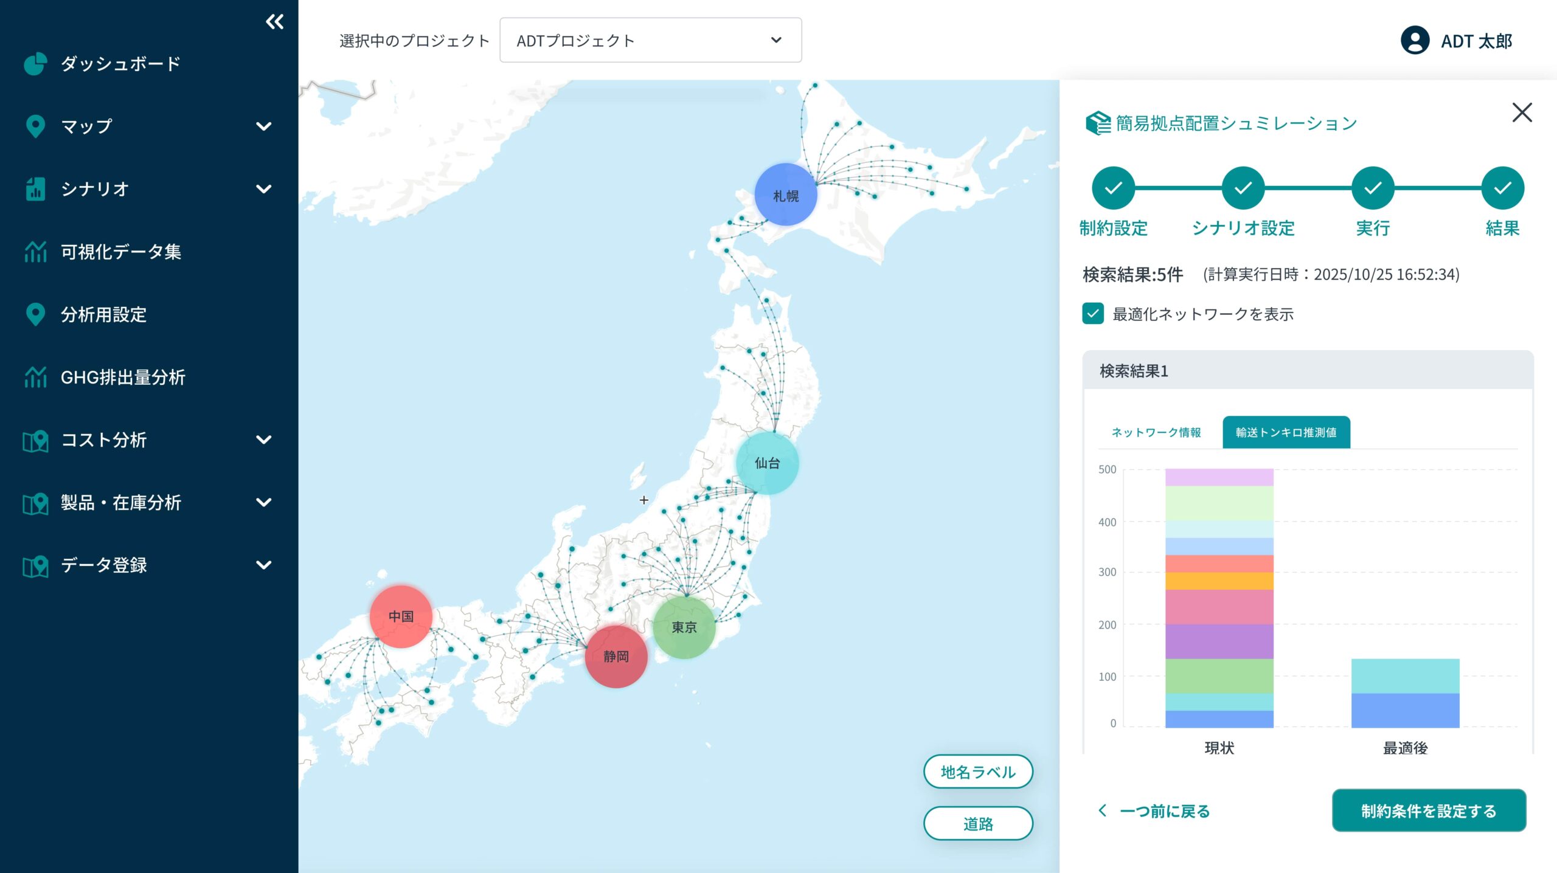Collapse the sidebar with double-chevron icon
The height and width of the screenshot is (873, 1557).
point(274,22)
